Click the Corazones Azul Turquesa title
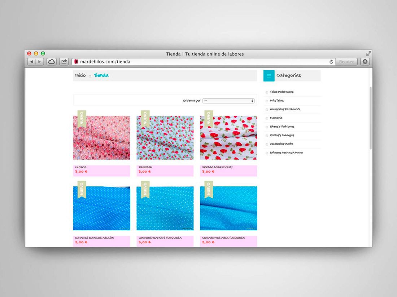The image size is (397, 297). tap(223, 238)
